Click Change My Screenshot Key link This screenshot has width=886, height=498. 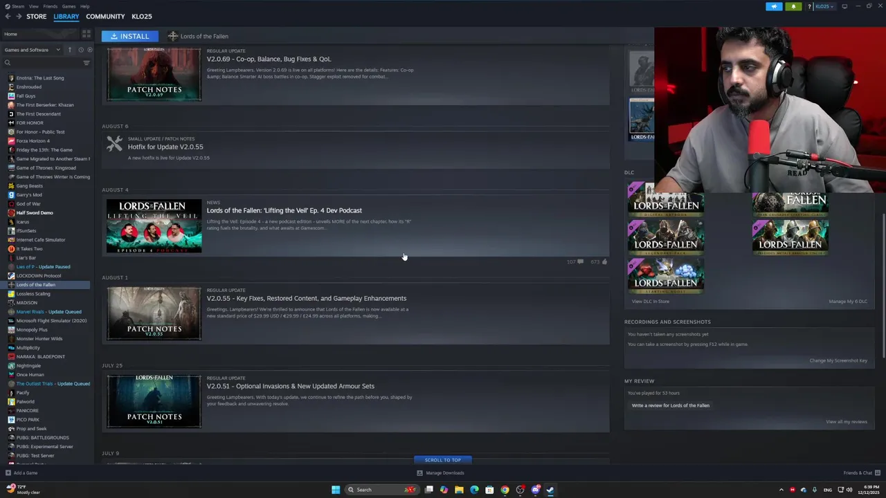pos(838,360)
